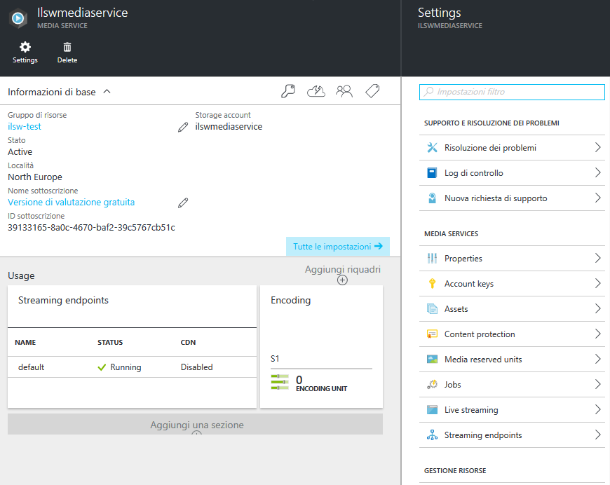Open Media reserved units settings entry

512,359
